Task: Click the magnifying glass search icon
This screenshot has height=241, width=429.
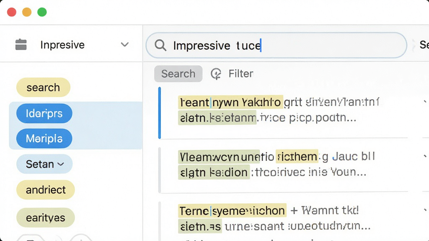Action: 160,45
